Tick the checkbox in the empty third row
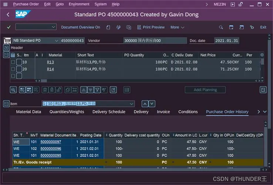This screenshot has height=185, width=273. pyautogui.click(x=13, y=76)
